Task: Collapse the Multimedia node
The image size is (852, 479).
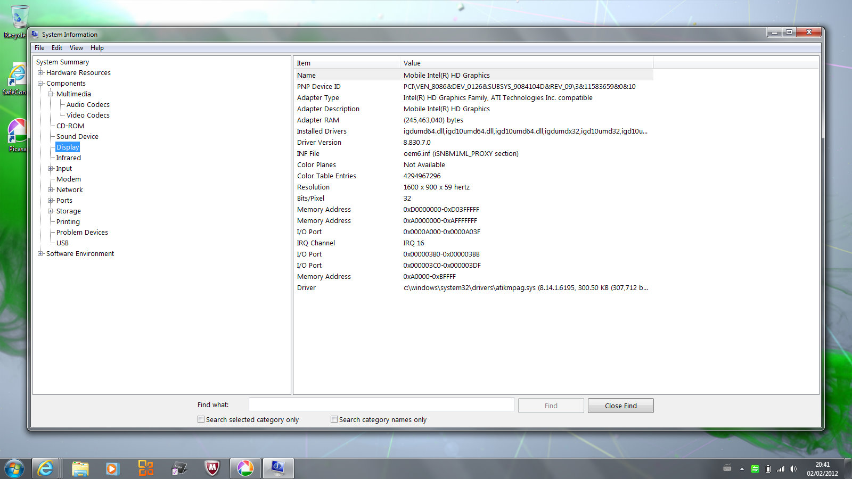Action: coord(51,94)
